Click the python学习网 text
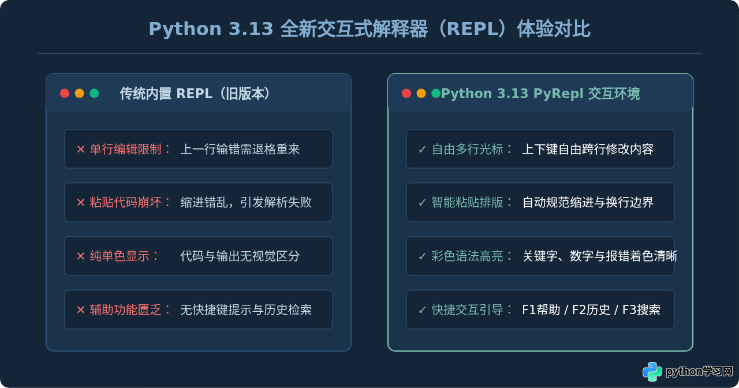This screenshot has width=739, height=388. [x=699, y=372]
